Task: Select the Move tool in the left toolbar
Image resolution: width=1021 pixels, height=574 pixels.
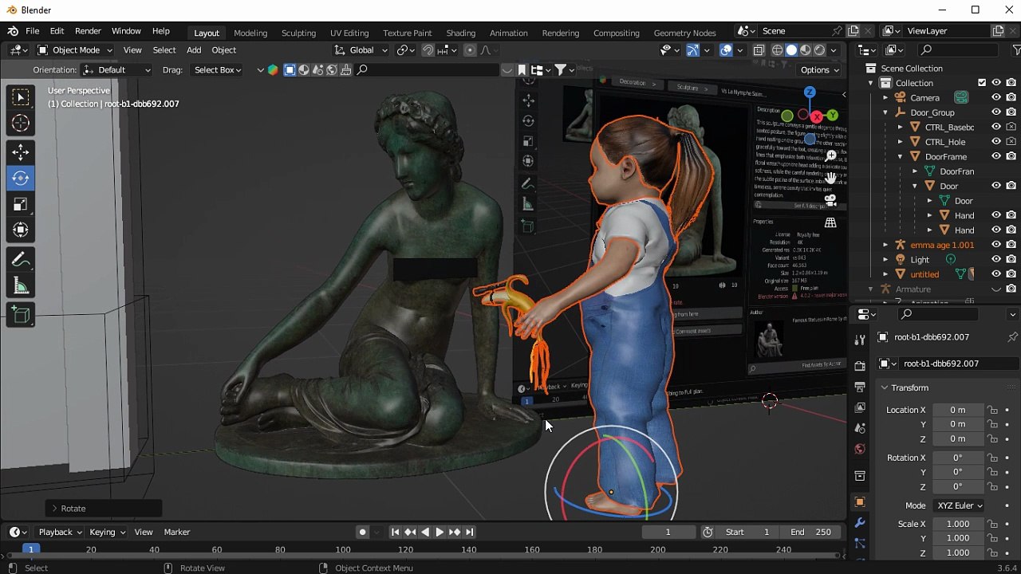Action: [x=21, y=151]
